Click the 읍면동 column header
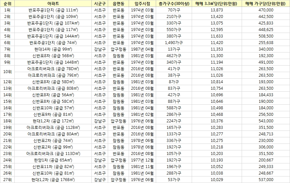290x183 pixels. click(x=118, y=4)
